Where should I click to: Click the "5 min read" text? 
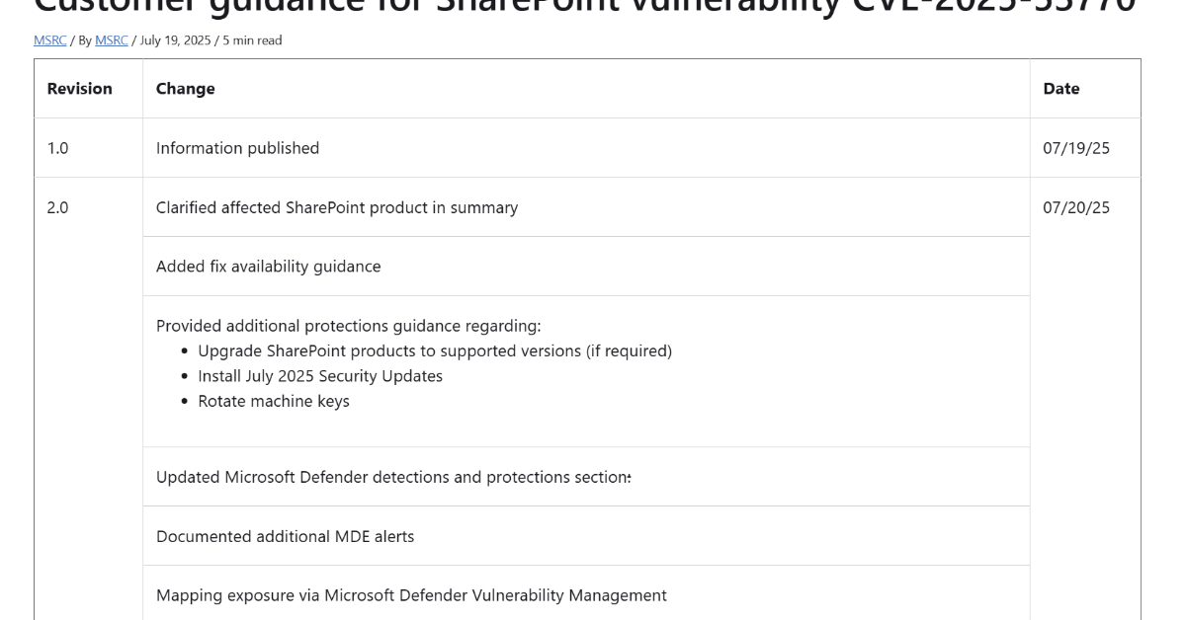point(254,40)
